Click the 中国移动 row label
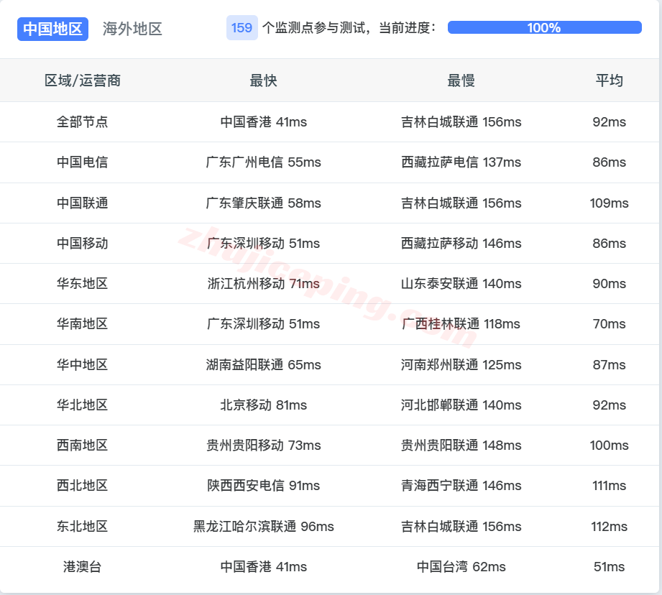 (x=84, y=243)
